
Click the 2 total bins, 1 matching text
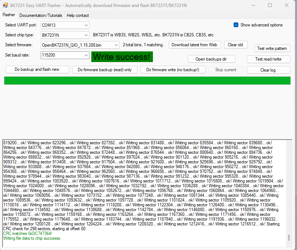143,45
